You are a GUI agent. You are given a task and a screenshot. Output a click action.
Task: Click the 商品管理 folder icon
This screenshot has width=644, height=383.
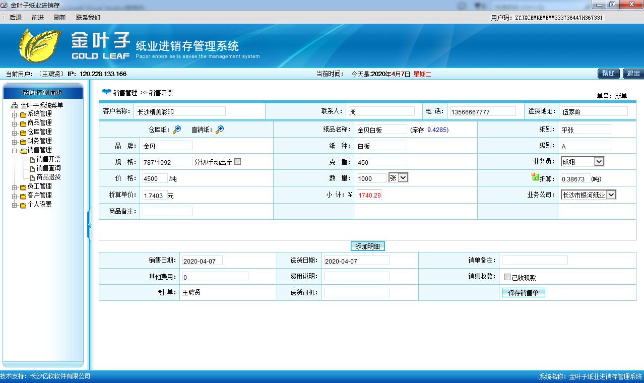(x=23, y=123)
